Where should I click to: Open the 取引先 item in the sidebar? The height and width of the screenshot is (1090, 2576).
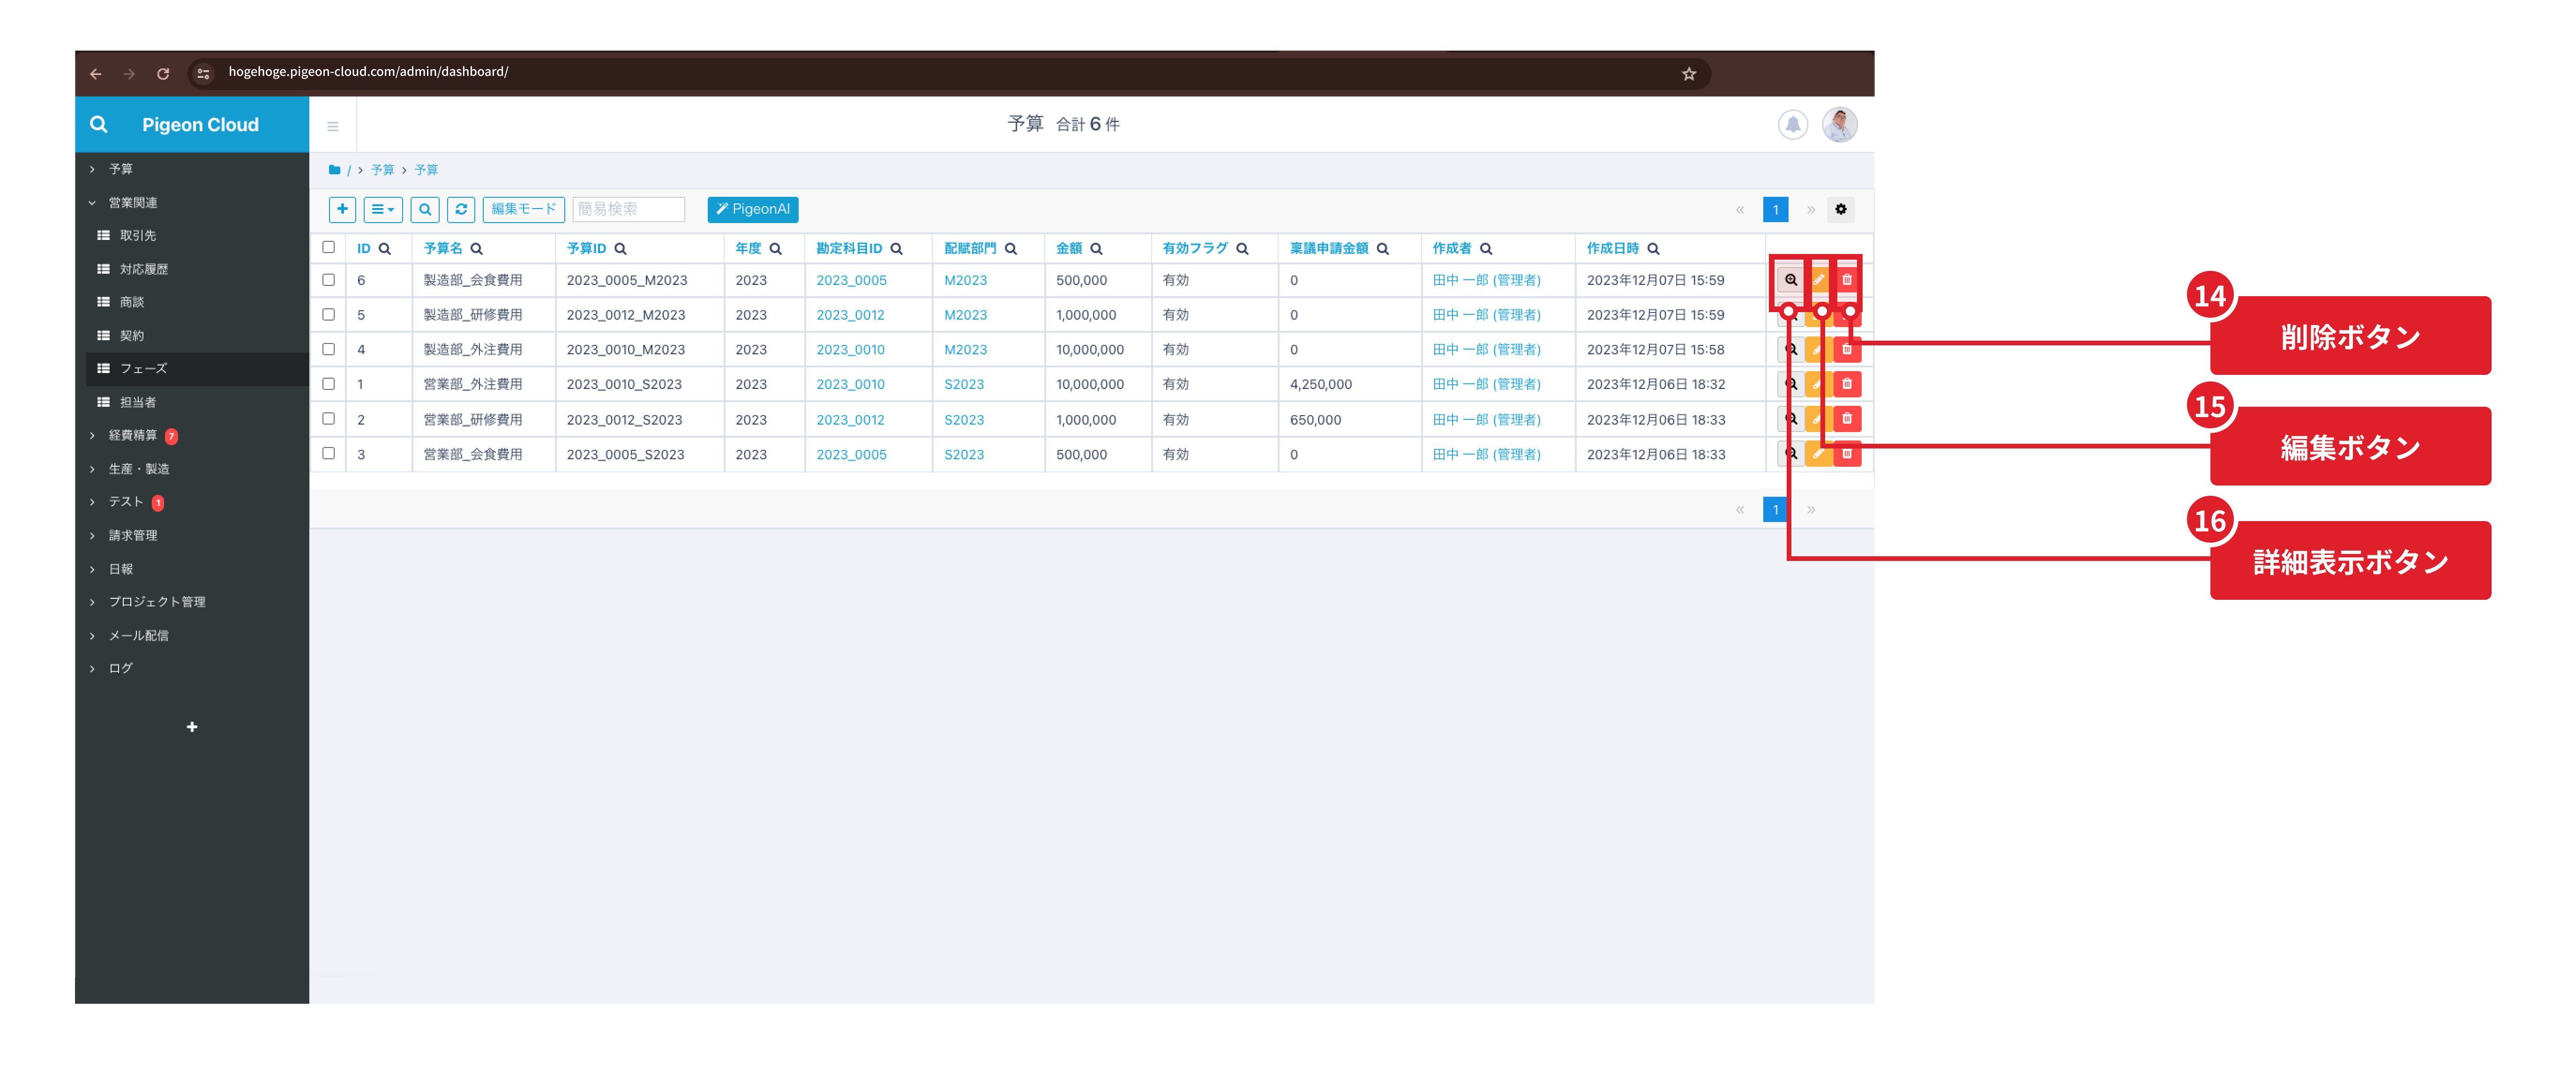coord(138,235)
